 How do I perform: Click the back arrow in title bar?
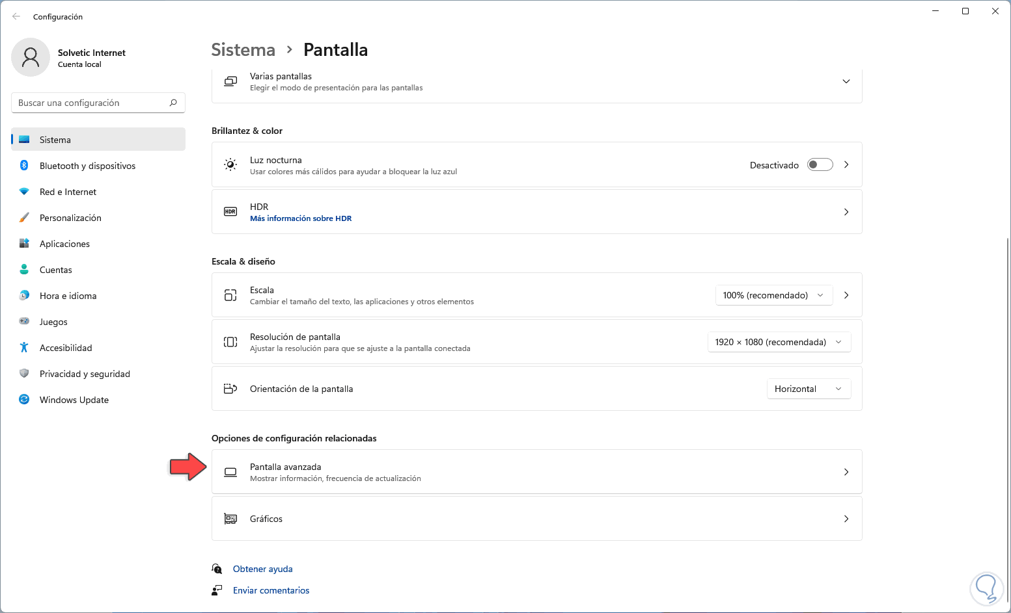coord(16,17)
